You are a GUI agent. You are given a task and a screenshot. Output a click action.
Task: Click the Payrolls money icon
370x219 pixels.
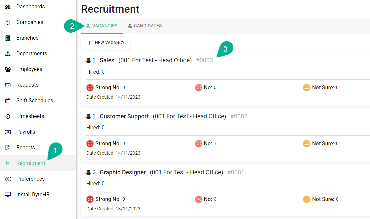tap(8, 132)
